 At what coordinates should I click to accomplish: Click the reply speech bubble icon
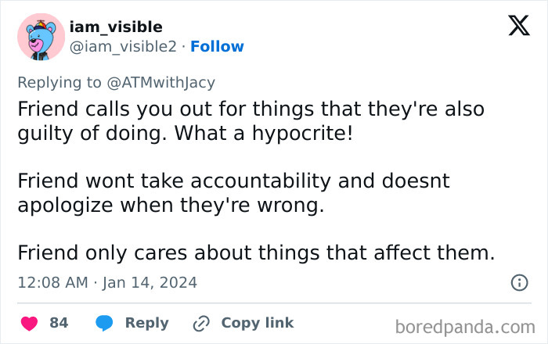[106, 323]
